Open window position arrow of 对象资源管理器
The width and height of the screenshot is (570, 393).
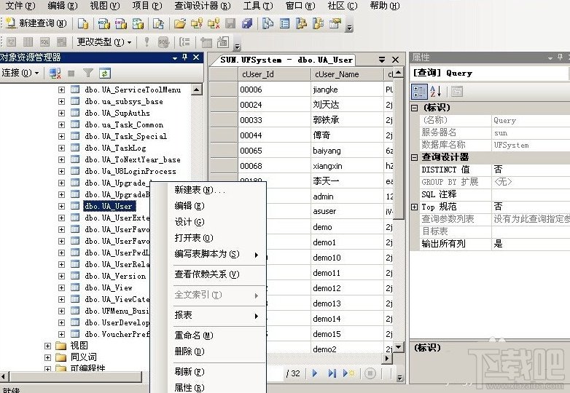pyautogui.click(x=175, y=57)
